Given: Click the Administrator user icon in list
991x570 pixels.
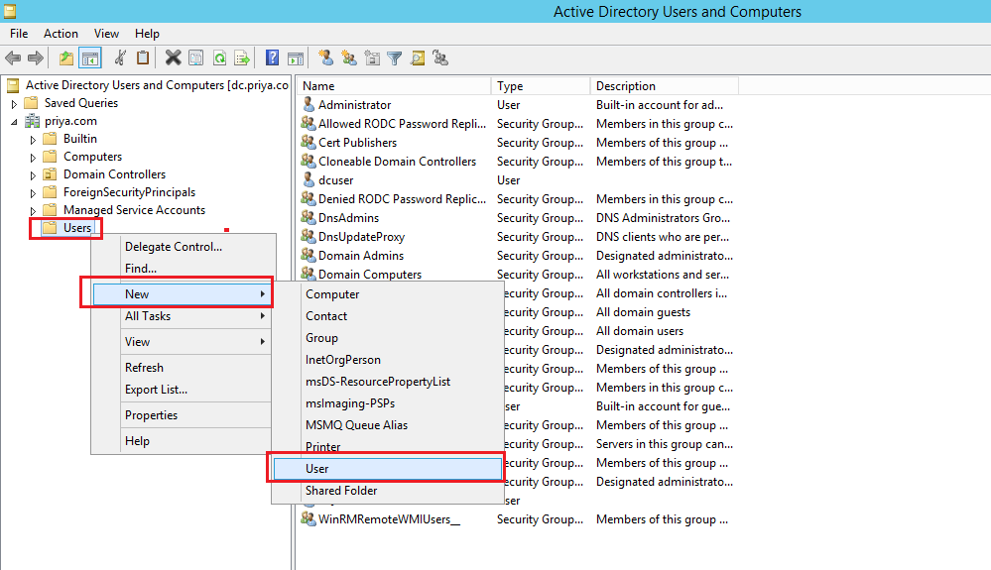Looking at the screenshot, I should [x=309, y=105].
